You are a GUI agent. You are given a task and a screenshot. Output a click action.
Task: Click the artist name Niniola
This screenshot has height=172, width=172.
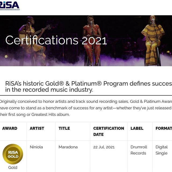(x=36, y=147)
